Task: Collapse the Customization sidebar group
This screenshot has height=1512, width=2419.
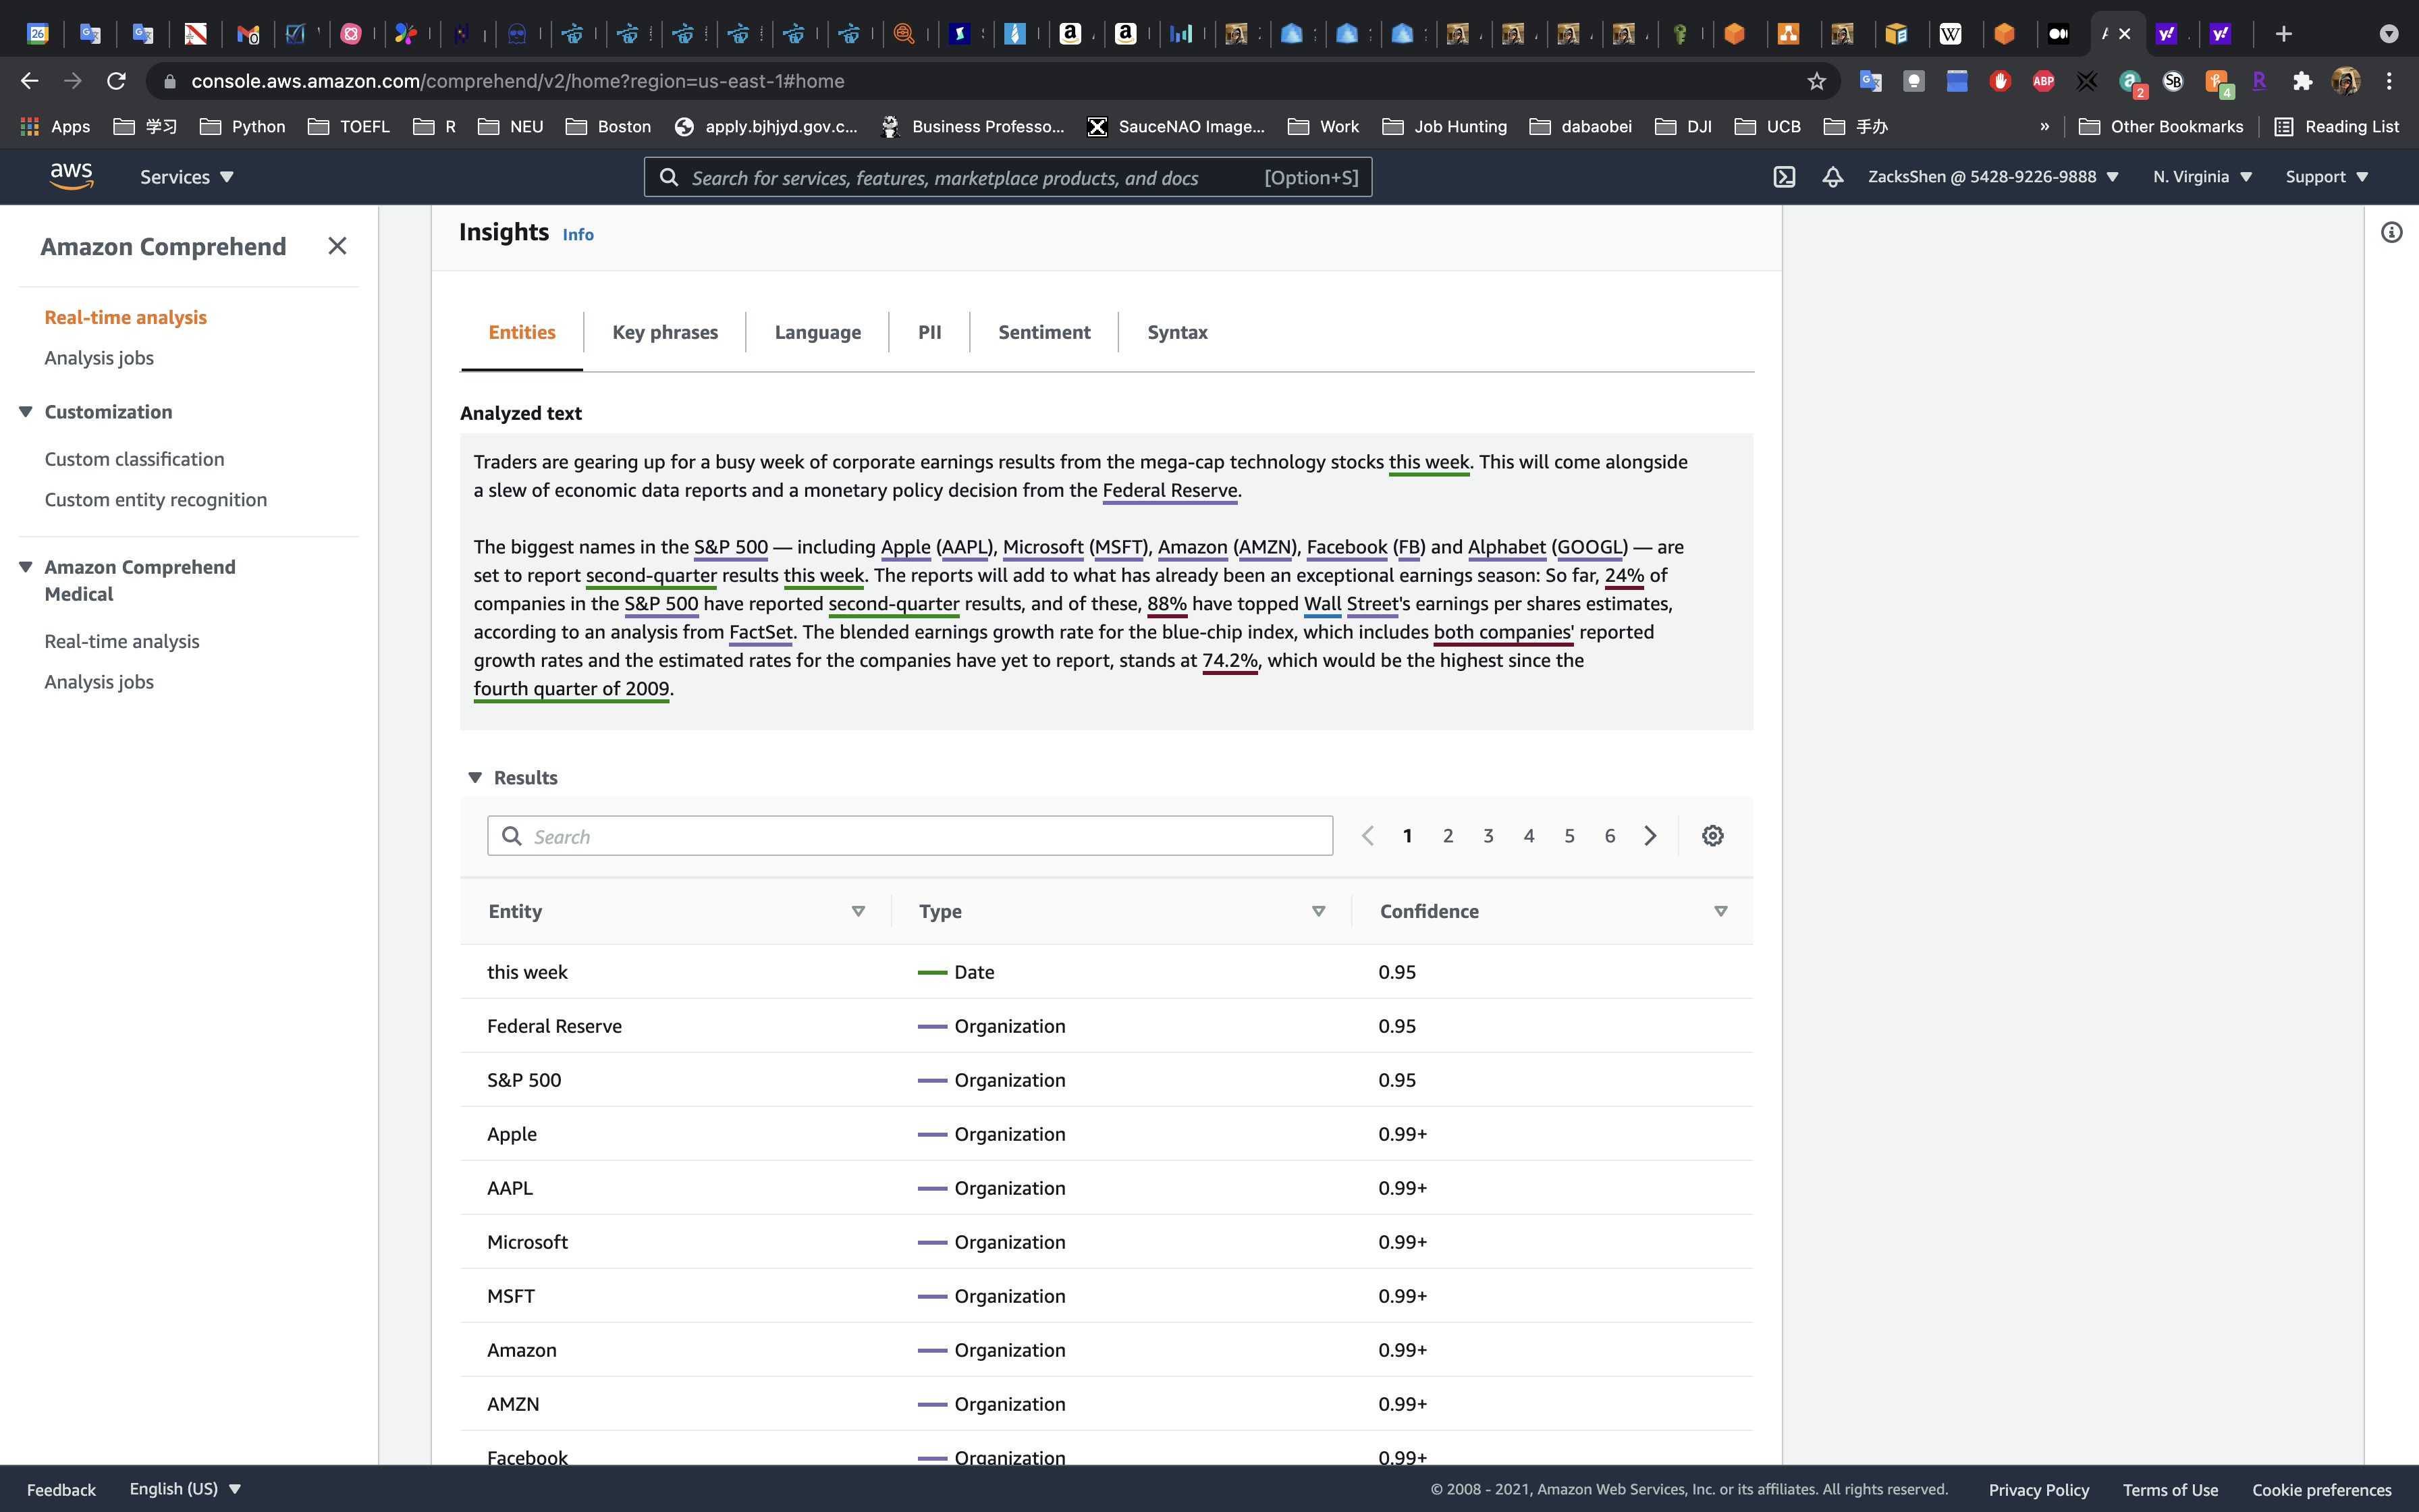Action: tap(26, 412)
